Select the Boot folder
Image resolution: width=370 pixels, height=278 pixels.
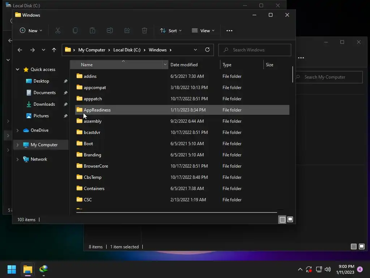[x=182, y=144]
